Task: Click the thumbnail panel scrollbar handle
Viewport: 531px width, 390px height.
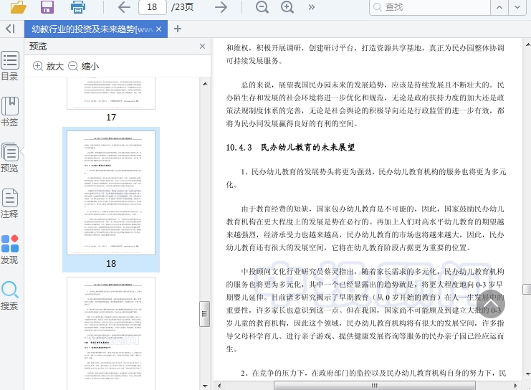Action: [x=204, y=314]
